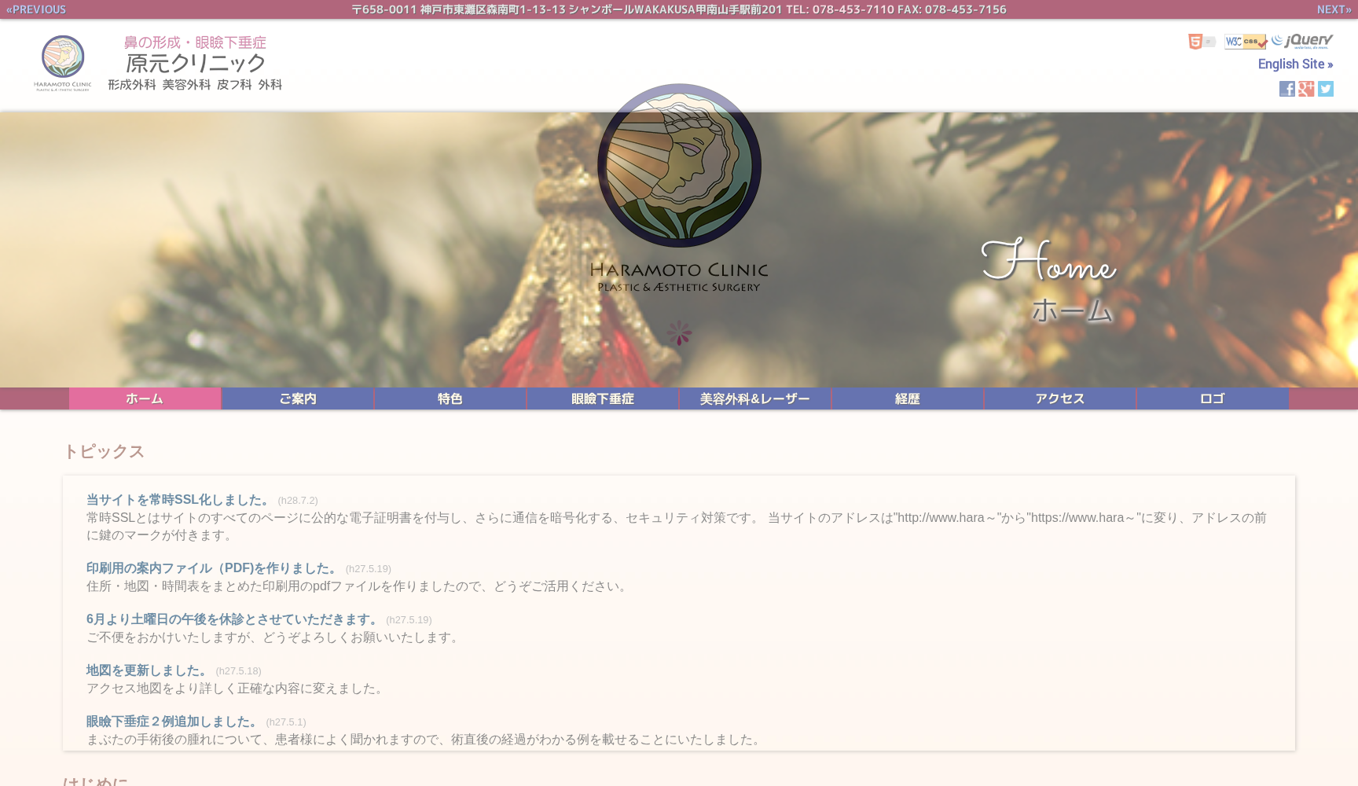1358x786 pixels.
Task: Go to the PREVIOUS slide
Action: tap(36, 9)
